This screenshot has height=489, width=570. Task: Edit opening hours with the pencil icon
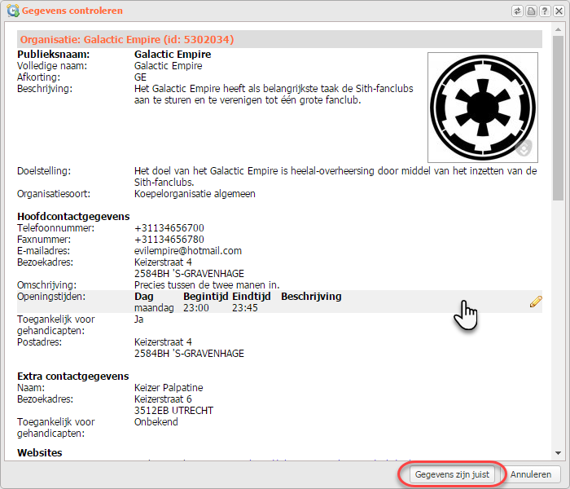point(536,302)
